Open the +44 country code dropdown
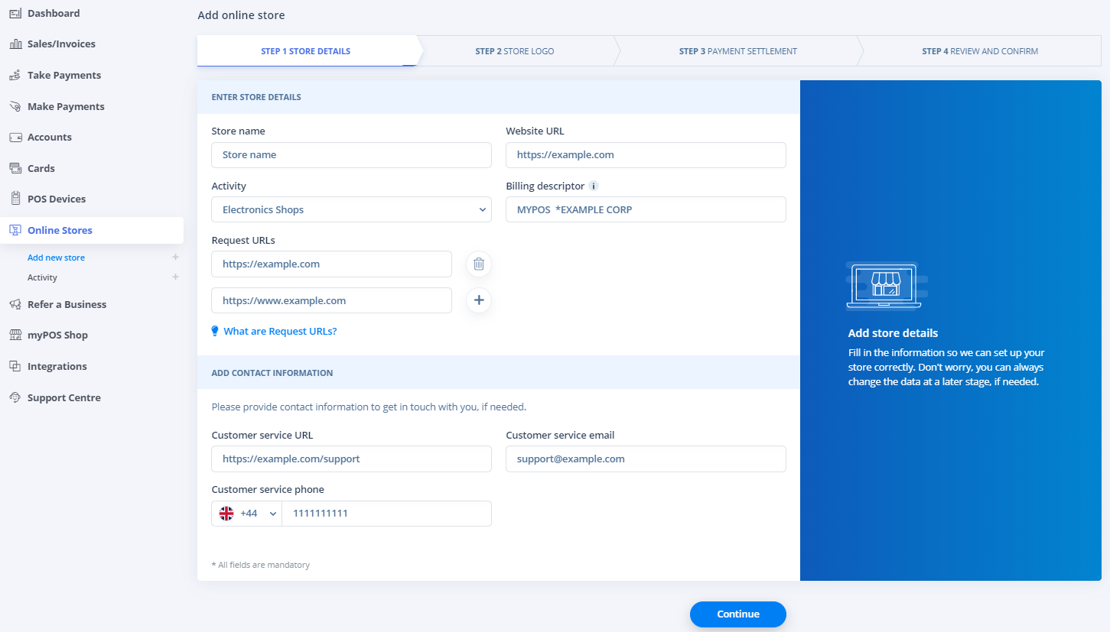This screenshot has height=632, width=1110. coord(247,514)
